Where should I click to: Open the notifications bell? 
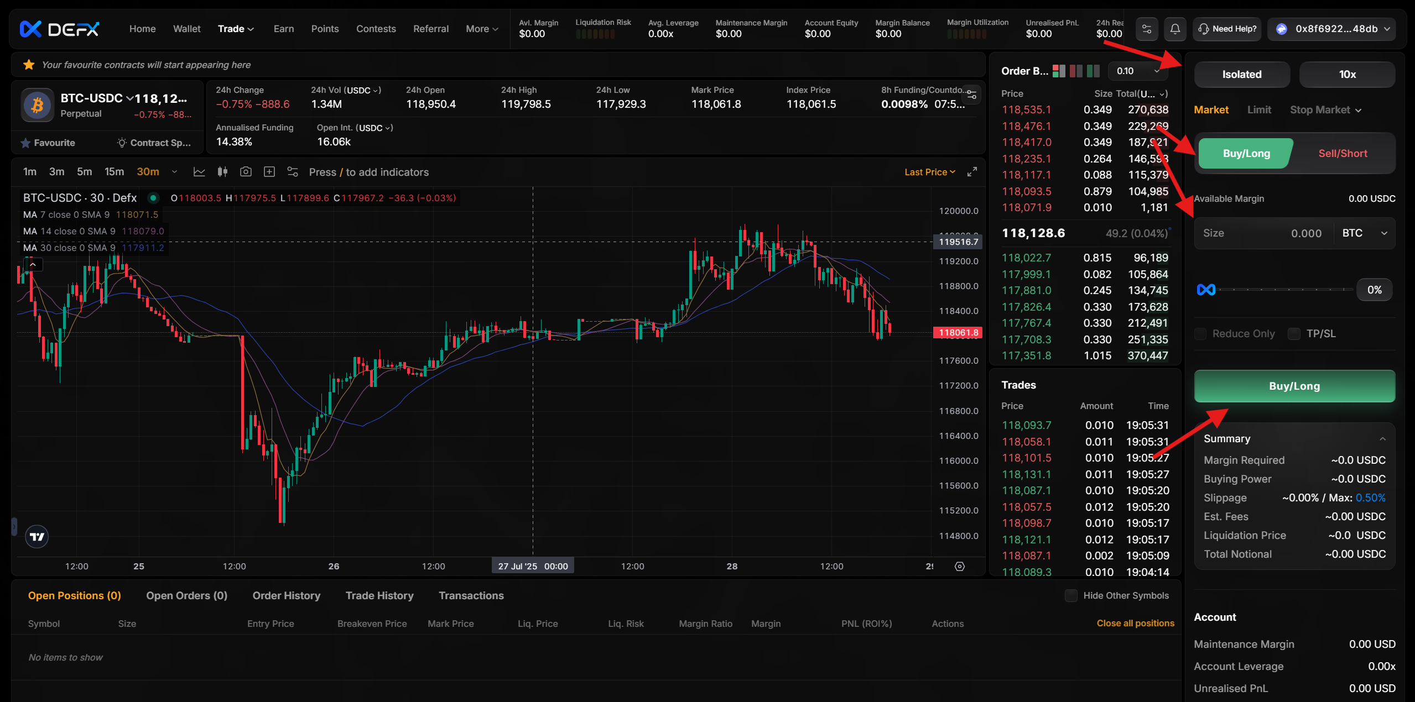[x=1175, y=29]
